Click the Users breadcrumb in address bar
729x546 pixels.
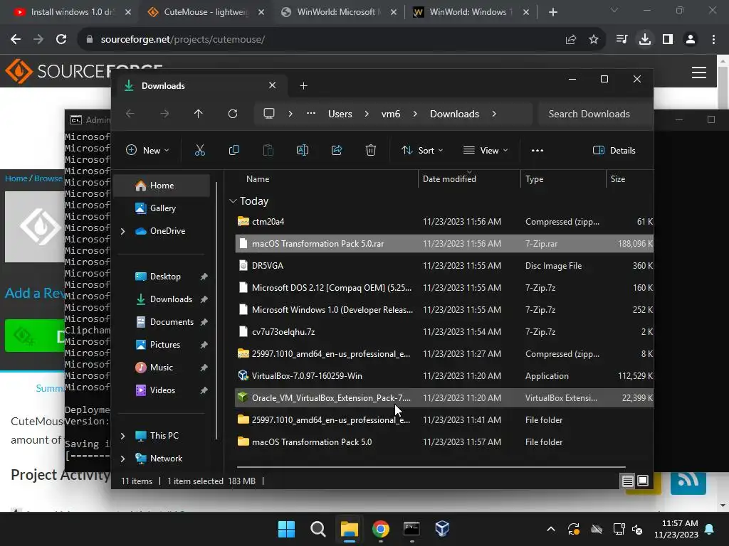(340, 114)
